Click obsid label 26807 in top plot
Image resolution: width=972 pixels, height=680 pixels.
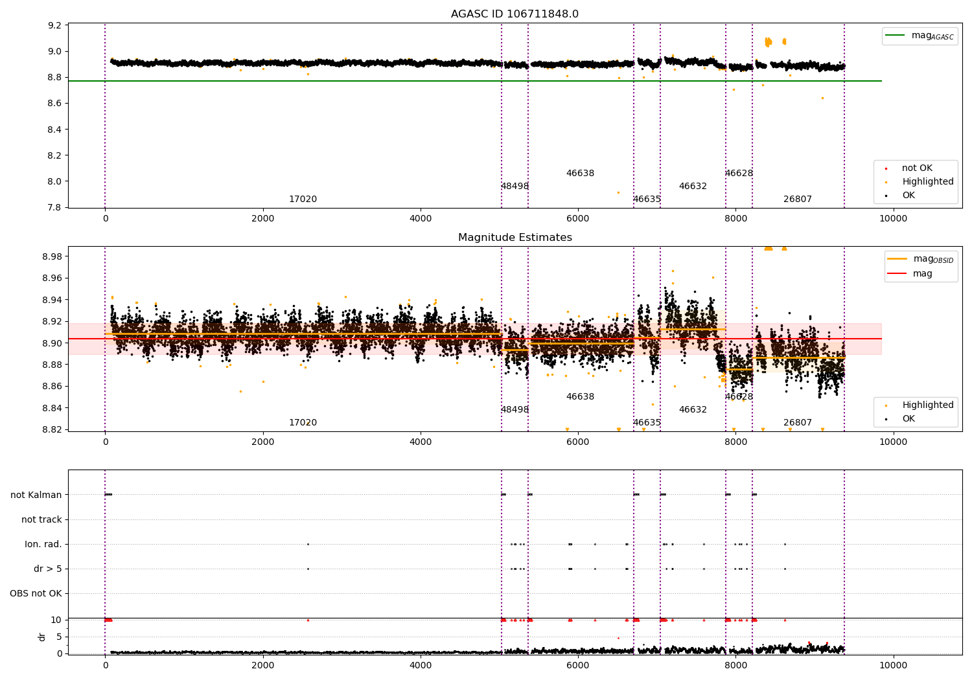(798, 199)
